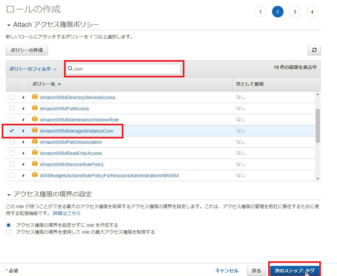This screenshot has width=337, height=276.
Task: Check the AmazonSSMMaintenanceWindowRole checkbox
Action: pyautogui.click(x=12, y=119)
